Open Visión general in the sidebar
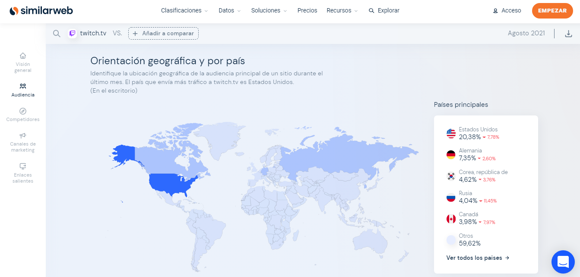Screen dimensions: 580x277 [x=23, y=62]
